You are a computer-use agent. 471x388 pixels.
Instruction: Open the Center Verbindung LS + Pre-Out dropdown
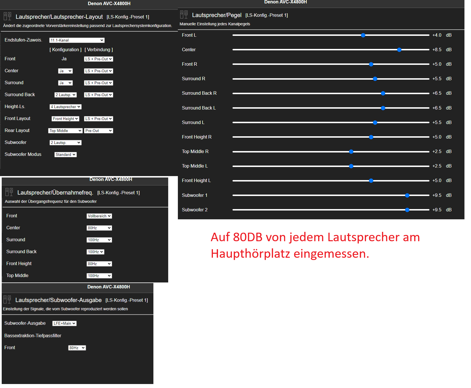(x=98, y=71)
